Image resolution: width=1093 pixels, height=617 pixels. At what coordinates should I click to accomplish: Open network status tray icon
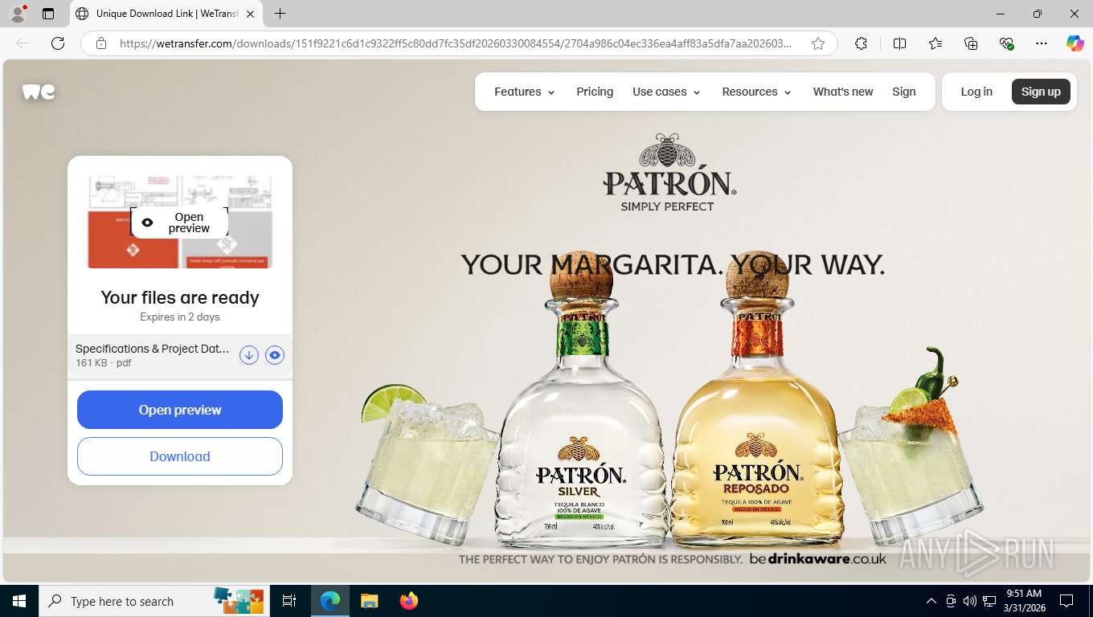989,601
